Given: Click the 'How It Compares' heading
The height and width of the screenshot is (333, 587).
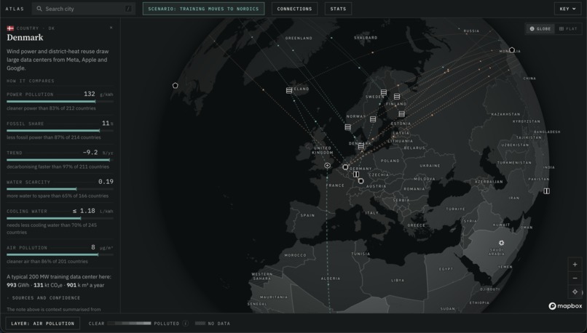Looking at the screenshot, I should tap(31, 81).
